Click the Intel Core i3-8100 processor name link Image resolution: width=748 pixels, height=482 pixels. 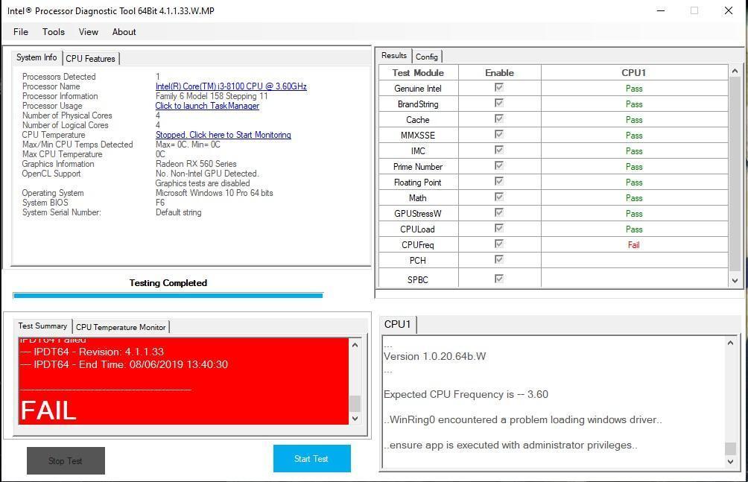point(231,86)
